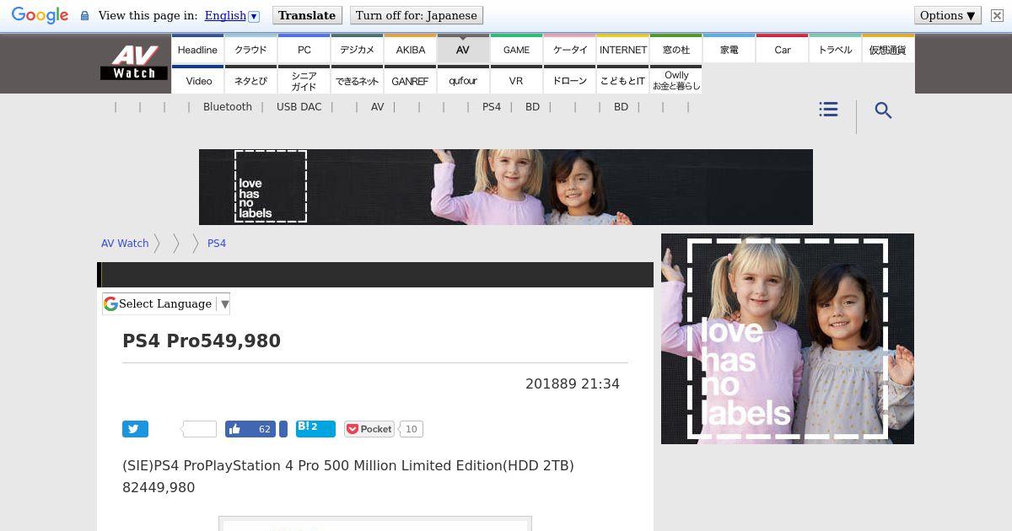Open the トラベル tab

(x=836, y=50)
